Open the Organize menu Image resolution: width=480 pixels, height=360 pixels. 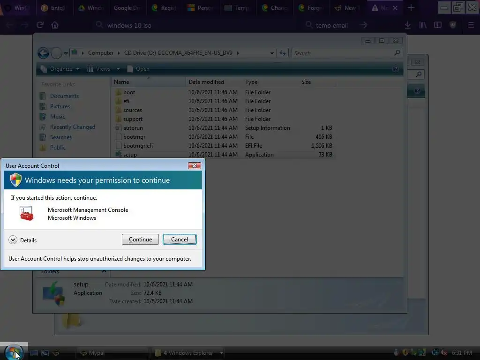(60, 69)
